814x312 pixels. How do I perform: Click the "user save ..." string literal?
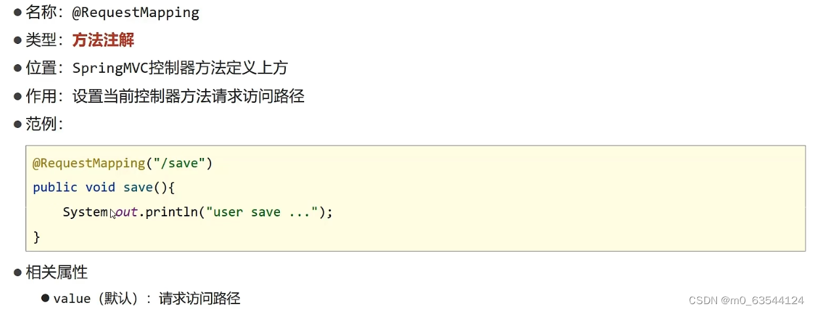point(262,212)
